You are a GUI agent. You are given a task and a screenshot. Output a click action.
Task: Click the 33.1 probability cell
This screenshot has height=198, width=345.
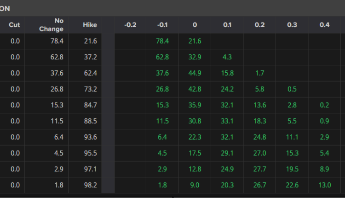click(x=227, y=121)
